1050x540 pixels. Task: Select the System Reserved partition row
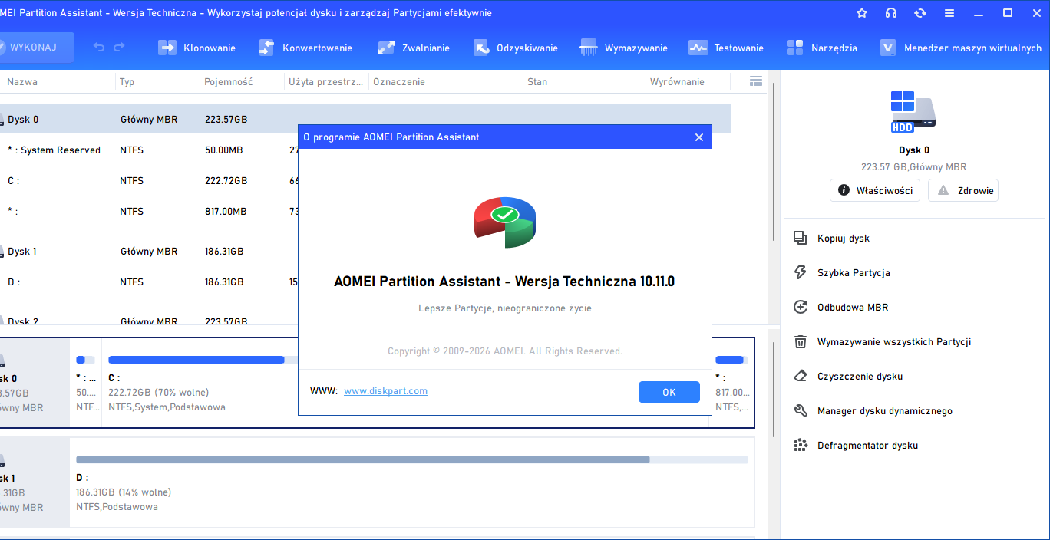(x=150, y=150)
